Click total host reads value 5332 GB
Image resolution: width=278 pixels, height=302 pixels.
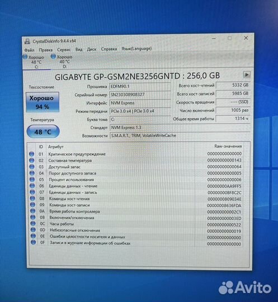233,85
